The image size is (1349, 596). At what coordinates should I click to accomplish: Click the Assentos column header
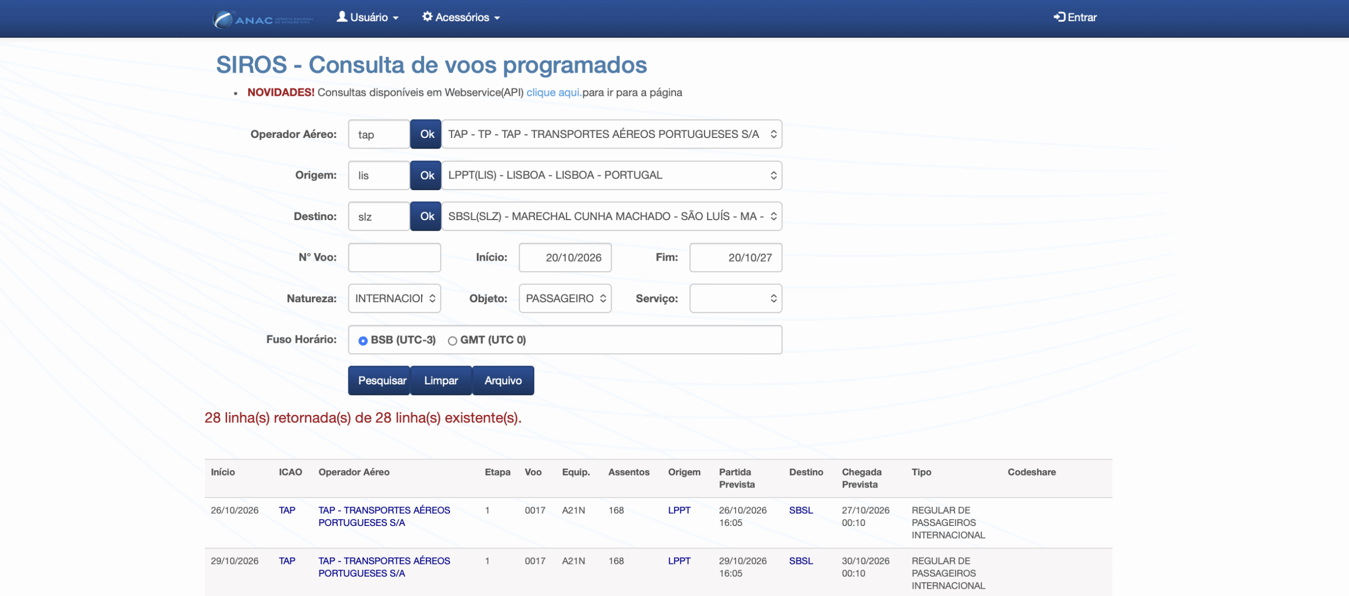click(x=629, y=472)
